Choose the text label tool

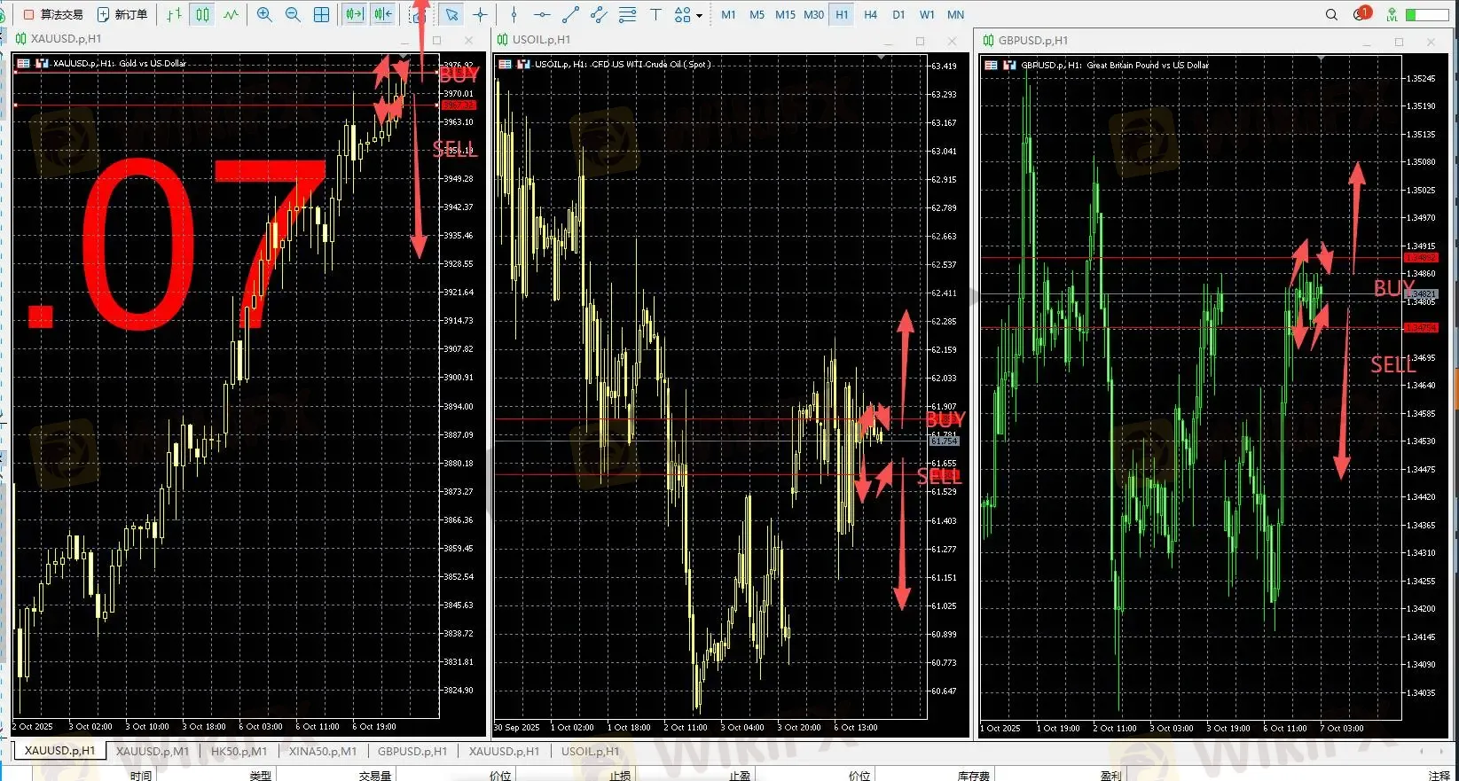point(655,14)
